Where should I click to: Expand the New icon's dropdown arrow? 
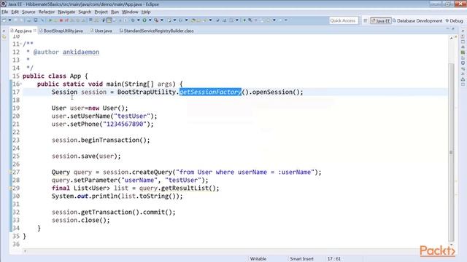coord(9,20)
